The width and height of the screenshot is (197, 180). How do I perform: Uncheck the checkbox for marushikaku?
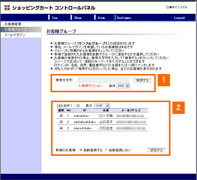pyautogui.click(x=61, y=128)
